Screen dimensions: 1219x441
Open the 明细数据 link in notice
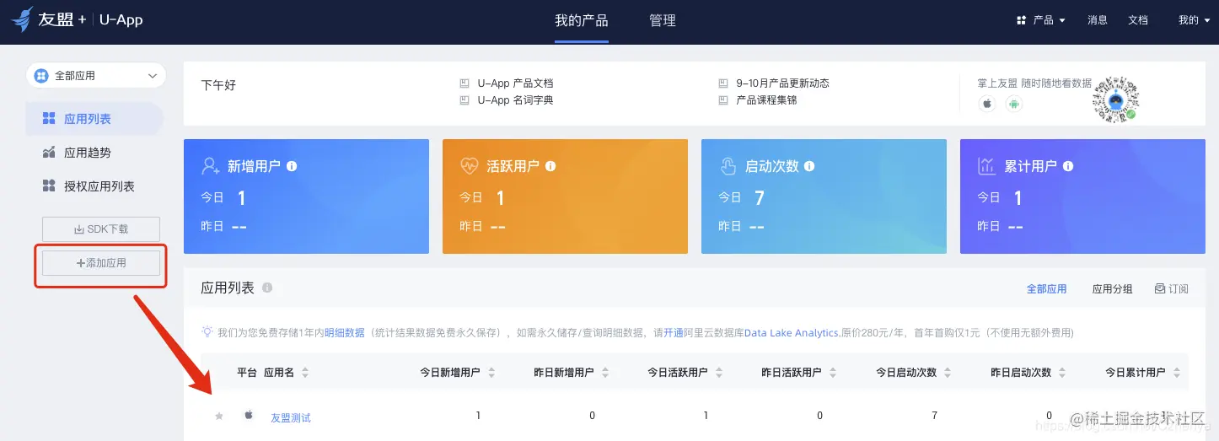pyautogui.click(x=344, y=333)
